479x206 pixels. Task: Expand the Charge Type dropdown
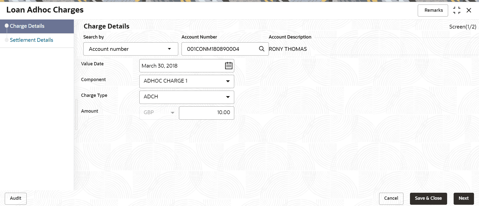(x=228, y=97)
